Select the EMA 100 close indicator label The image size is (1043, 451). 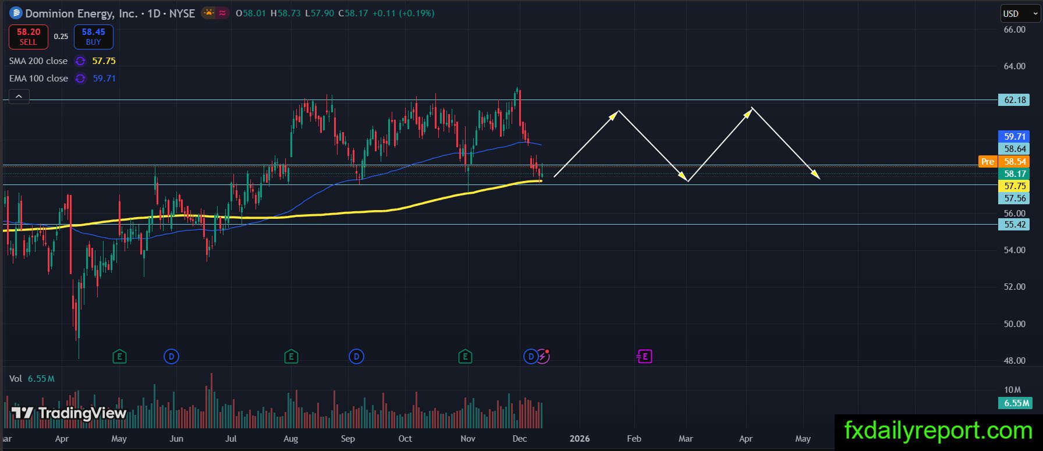coord(38,79)
